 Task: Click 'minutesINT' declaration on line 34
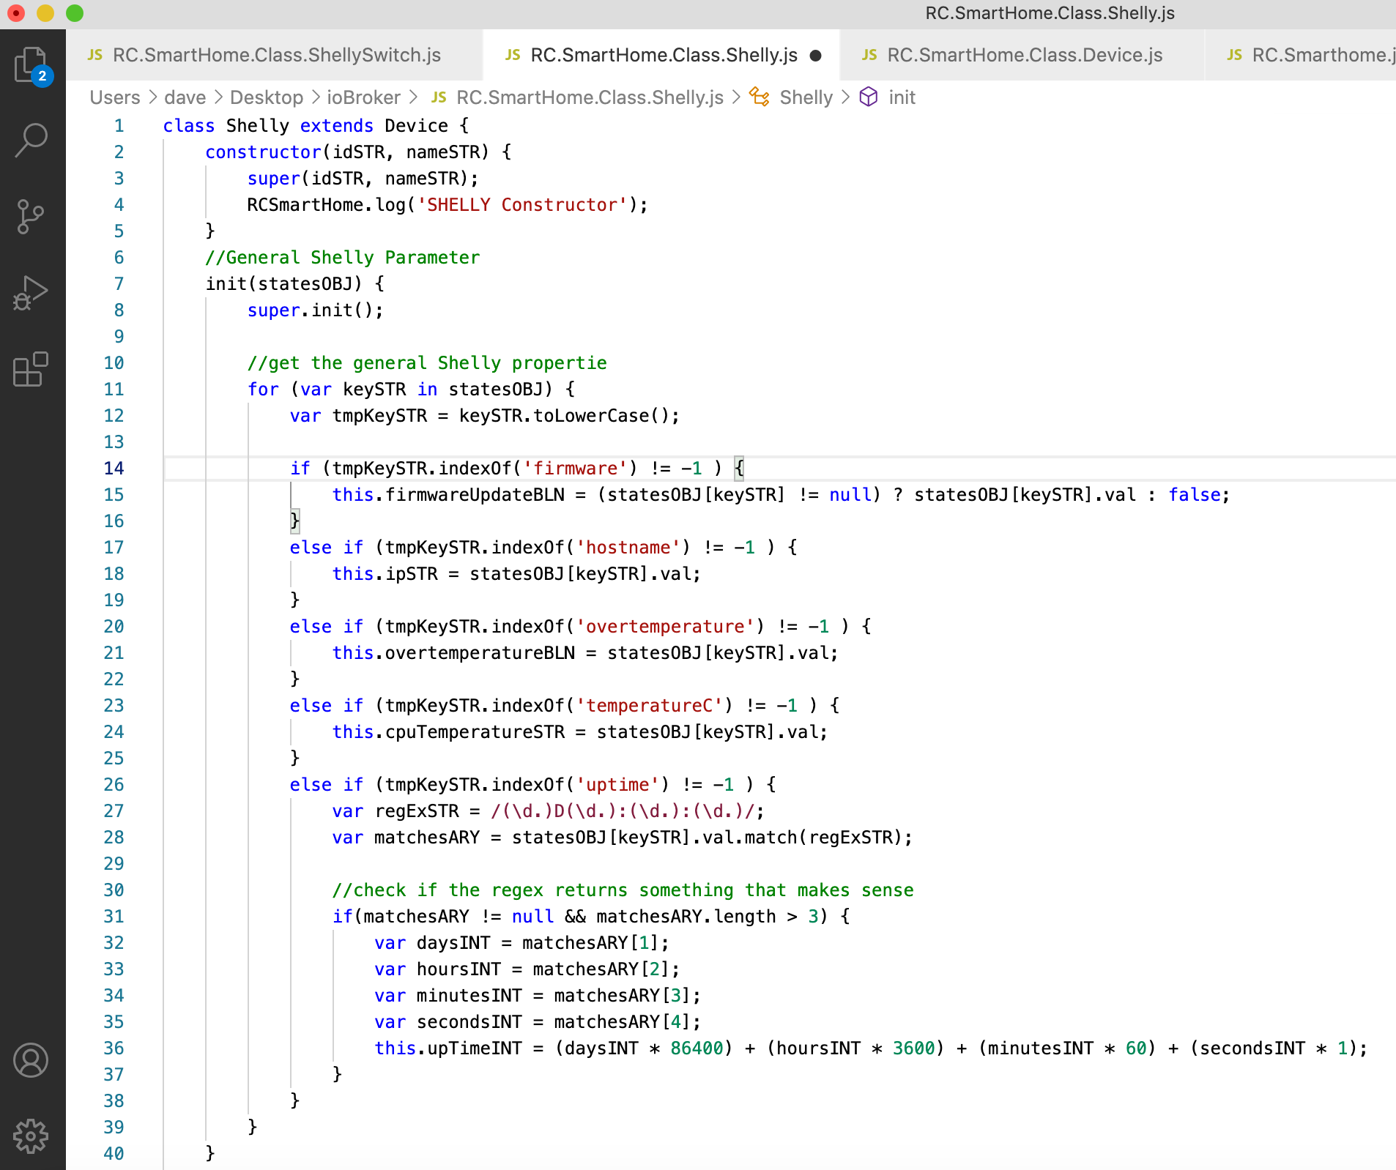click(469, 996)
